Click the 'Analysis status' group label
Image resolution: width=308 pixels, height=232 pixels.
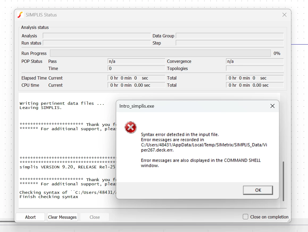pos(35,27)
